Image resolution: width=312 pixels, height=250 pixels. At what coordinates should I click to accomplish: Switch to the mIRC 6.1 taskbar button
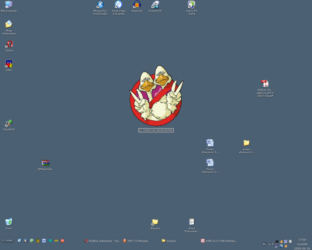(x=219, y=241)
